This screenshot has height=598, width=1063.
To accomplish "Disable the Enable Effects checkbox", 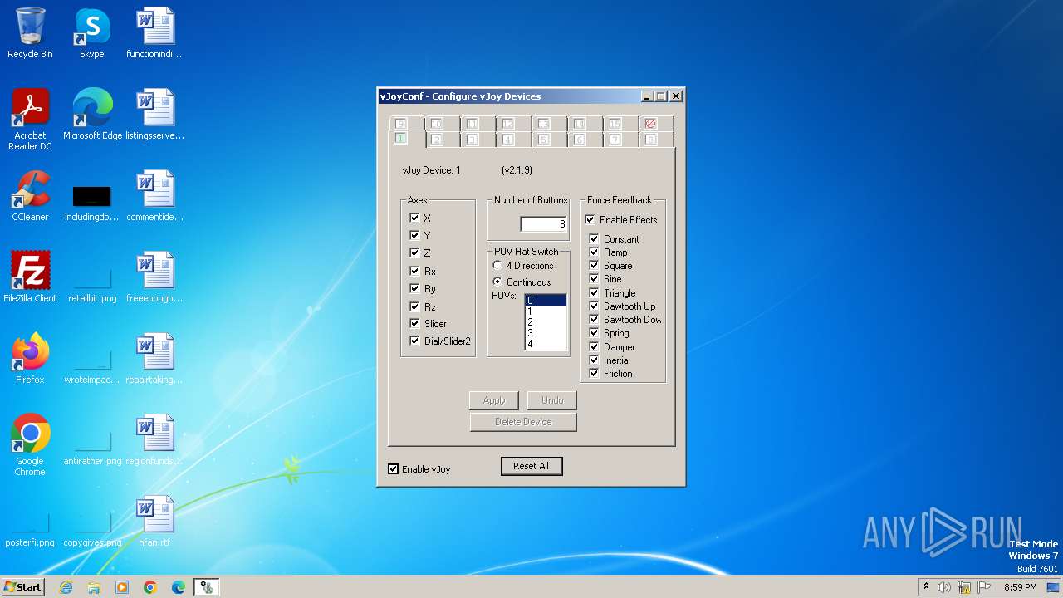I will pyautogui.click(x=590, y=219).
